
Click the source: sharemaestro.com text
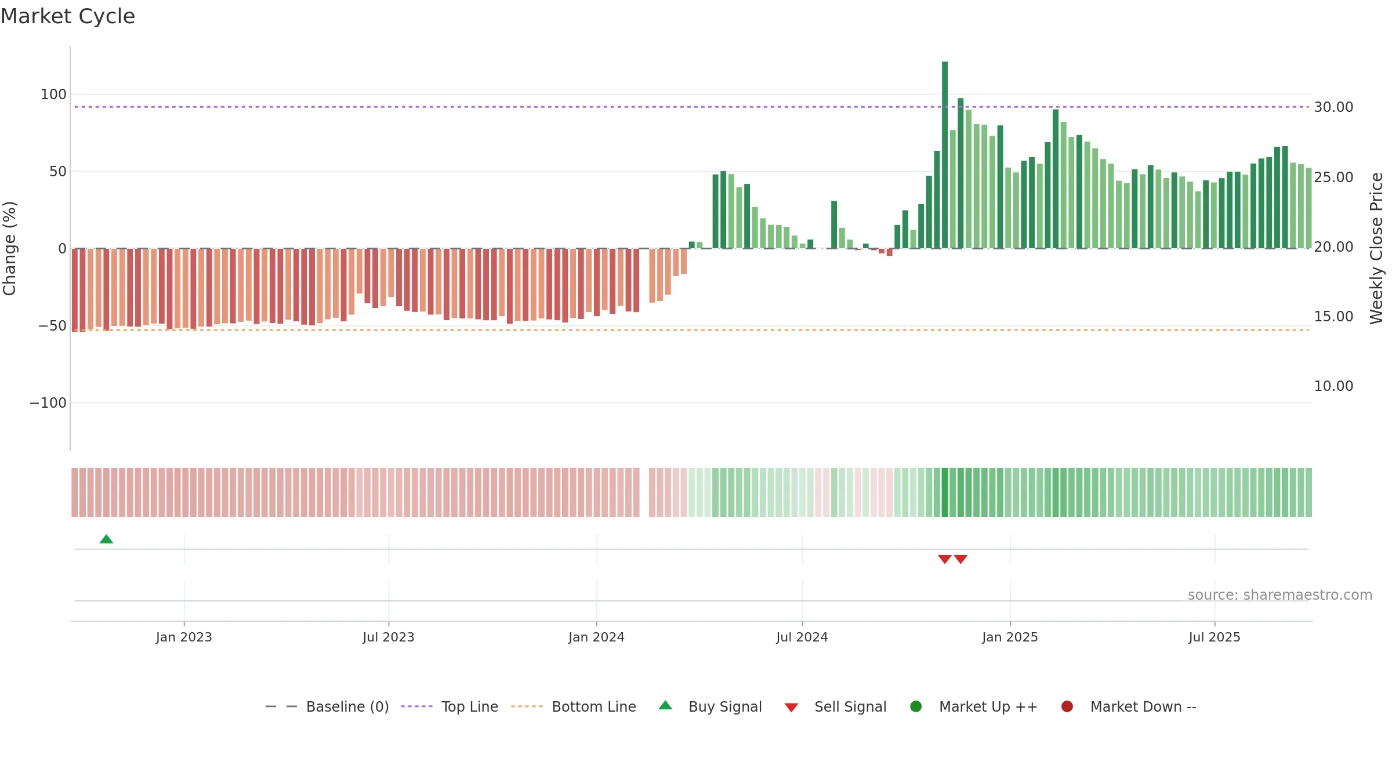[x=1280, y=594]
